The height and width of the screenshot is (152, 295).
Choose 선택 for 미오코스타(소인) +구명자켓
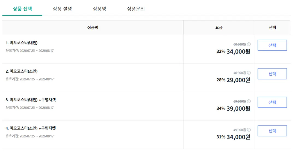[272, 131]
